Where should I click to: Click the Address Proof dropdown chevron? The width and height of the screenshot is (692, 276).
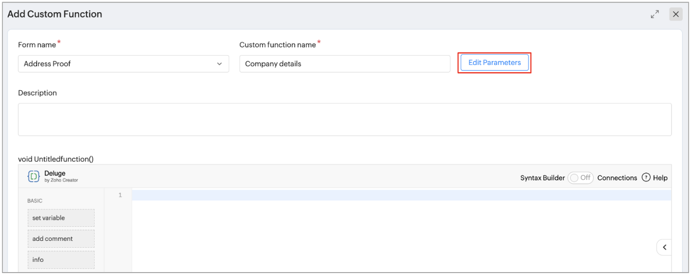point(219,64)
